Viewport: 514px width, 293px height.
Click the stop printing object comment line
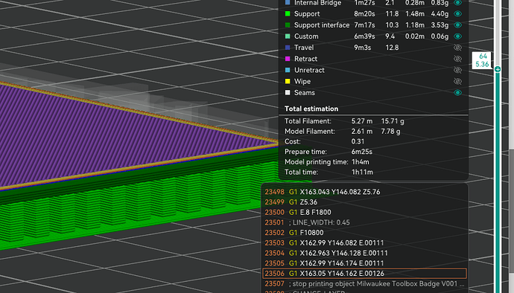[364, 284]
